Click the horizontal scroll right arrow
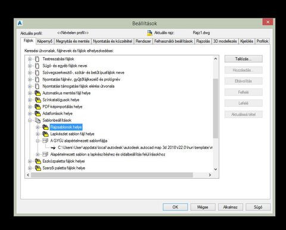This screenshot has width=286, height=230. click(x=210, y=175)
